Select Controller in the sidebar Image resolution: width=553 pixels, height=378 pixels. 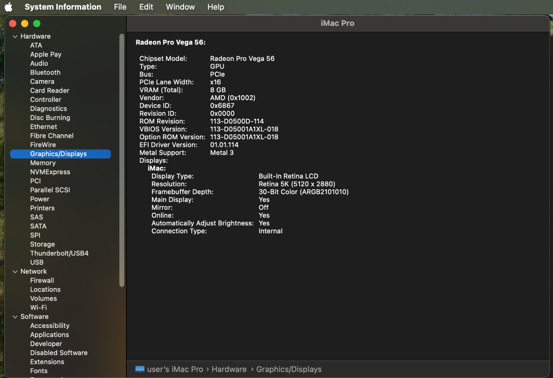click(x=45, y=100)
